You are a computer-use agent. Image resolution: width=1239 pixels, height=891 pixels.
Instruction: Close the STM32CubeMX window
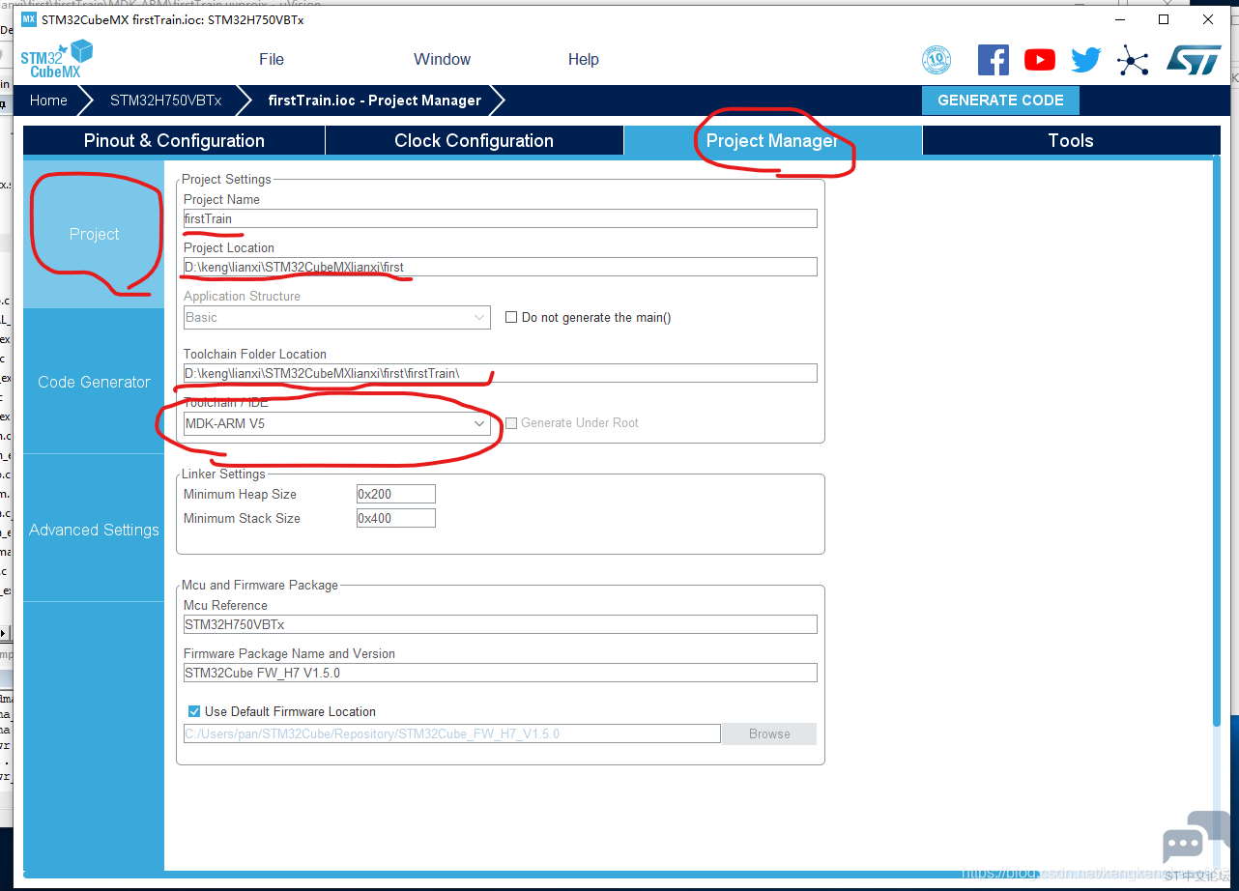tap(1208, 19)
